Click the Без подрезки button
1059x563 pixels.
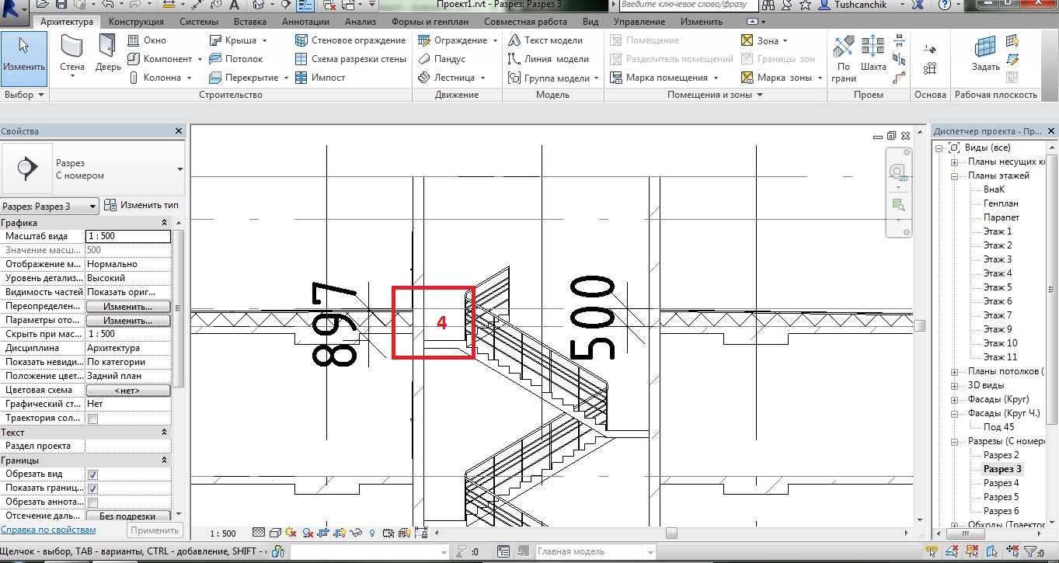[x=127, y=516]
